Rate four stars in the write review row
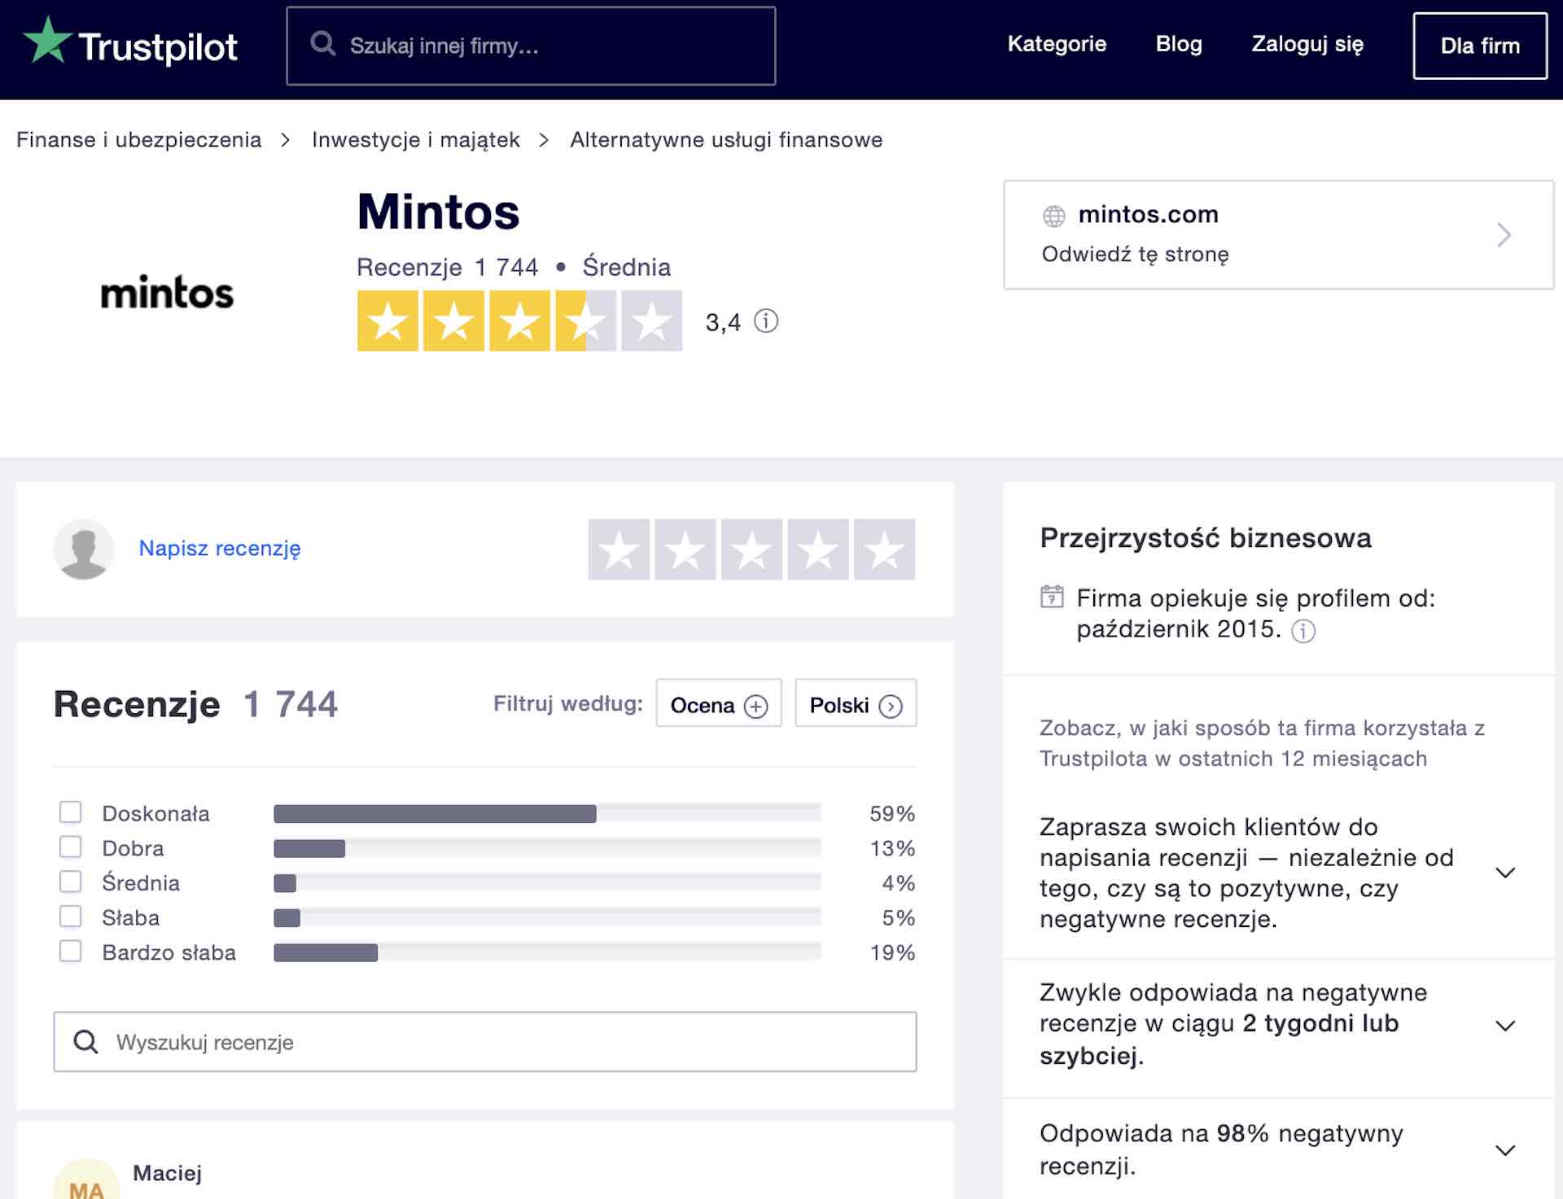Image resolution: width=1563 pixels, height=1199 pixels. coord(818,549)
